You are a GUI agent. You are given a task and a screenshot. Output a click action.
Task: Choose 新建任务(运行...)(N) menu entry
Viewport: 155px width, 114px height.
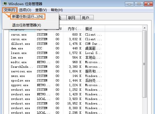pos(27,17)
